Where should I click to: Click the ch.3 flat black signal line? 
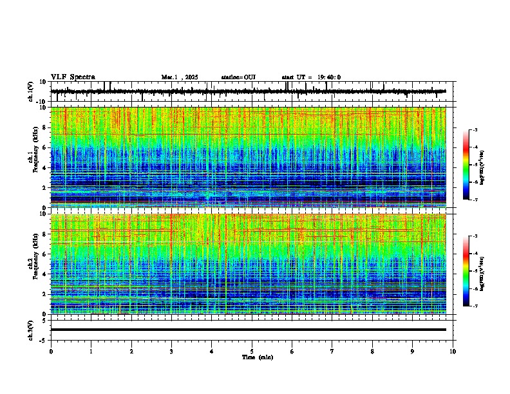tap(249, 330)
